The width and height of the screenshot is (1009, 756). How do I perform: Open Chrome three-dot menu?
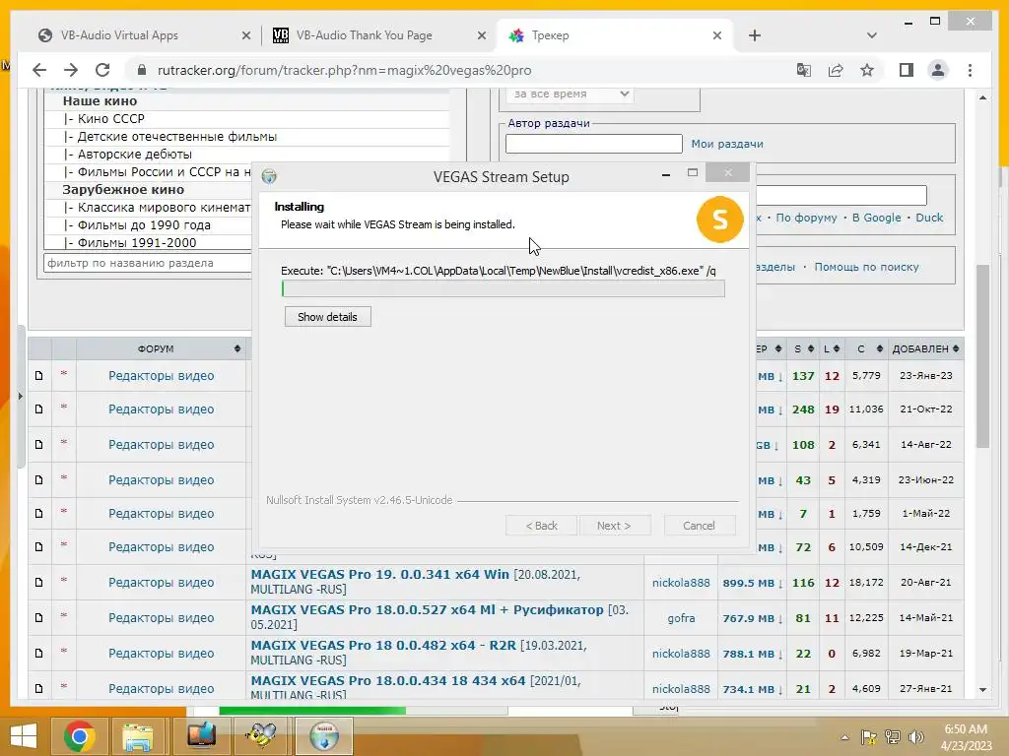coord(970,70)
